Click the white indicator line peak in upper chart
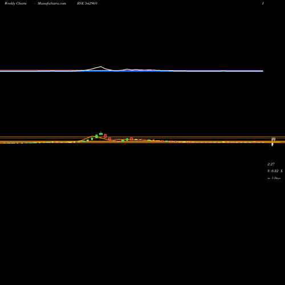This screenshot has height=285, width=285. (101, 67)
